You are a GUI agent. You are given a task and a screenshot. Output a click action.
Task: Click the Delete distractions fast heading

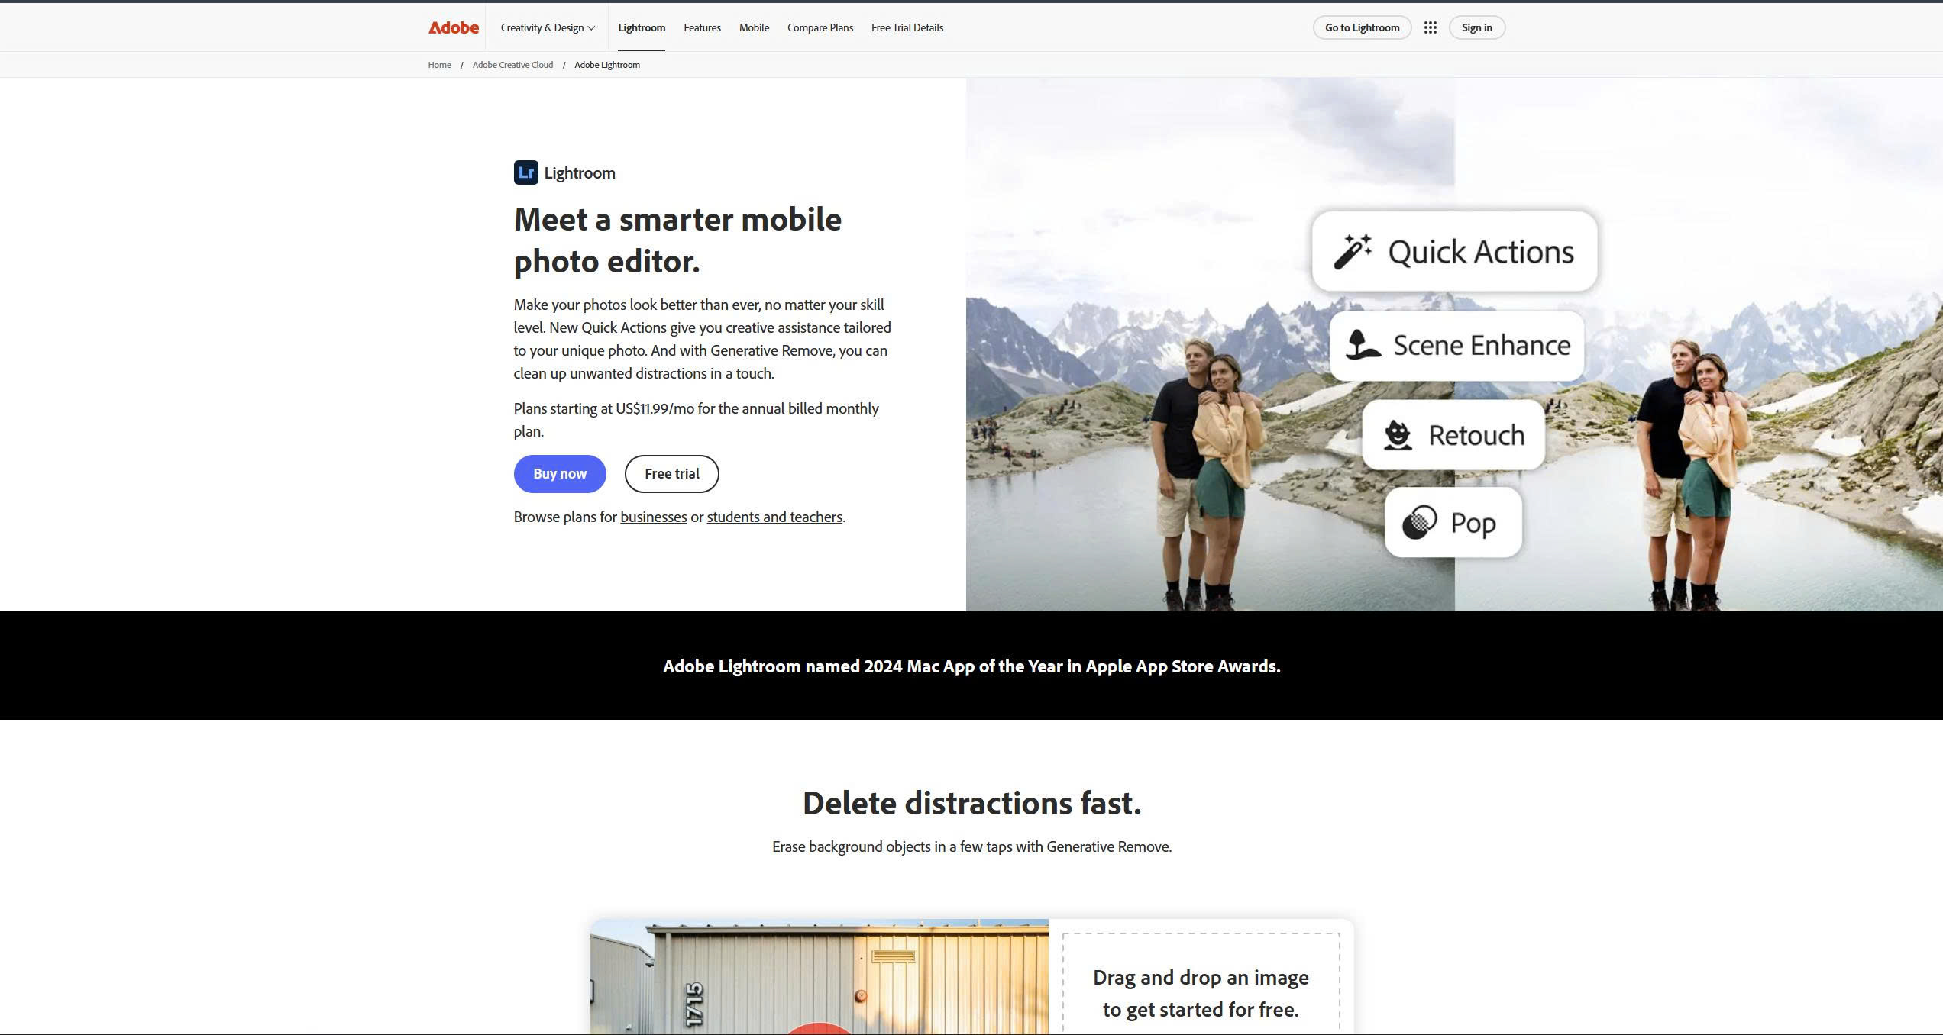pyautogui.click(x=971, y=803)
